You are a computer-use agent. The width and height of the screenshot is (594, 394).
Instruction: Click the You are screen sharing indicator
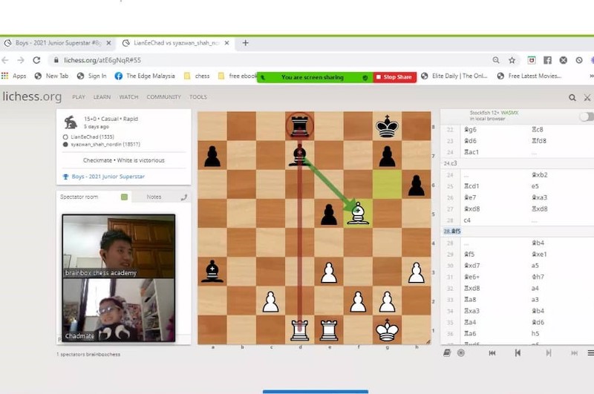click(314, 77)
